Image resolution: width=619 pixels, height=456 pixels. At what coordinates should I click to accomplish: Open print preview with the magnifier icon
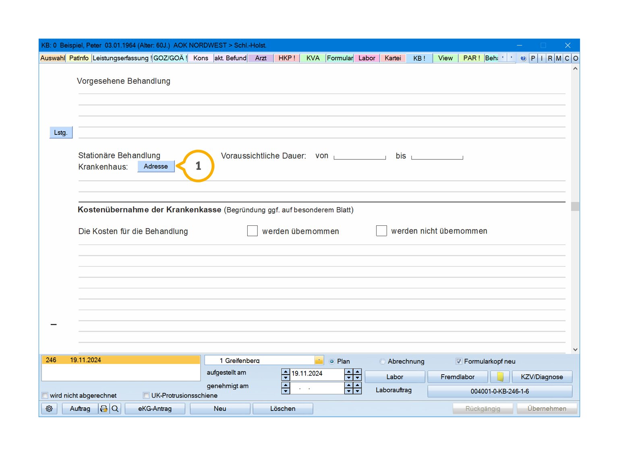tap(115, 409)
